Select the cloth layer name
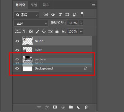This screenshot has width=124, height=112. (38, 50)
